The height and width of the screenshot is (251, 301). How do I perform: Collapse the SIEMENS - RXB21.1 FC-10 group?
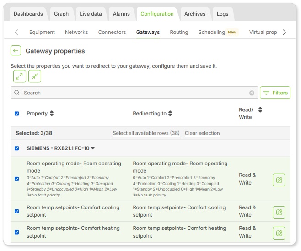93,148
